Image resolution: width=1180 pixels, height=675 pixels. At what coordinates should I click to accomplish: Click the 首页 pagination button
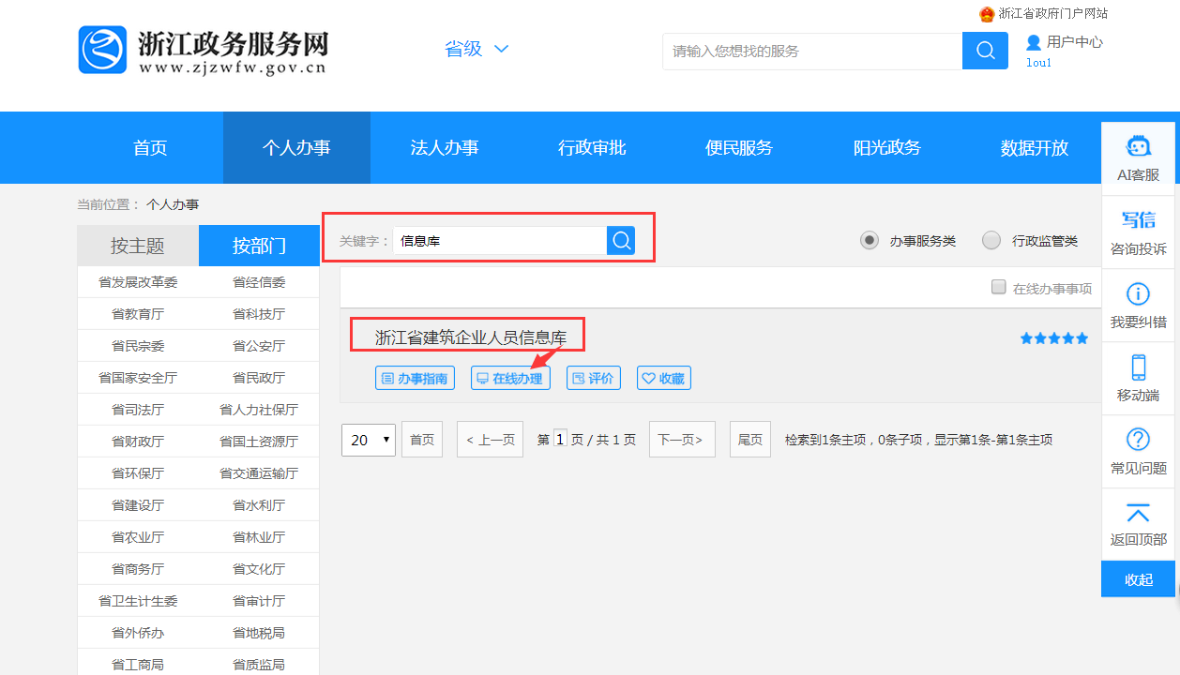pyautogui.click(x=422, y=439)
